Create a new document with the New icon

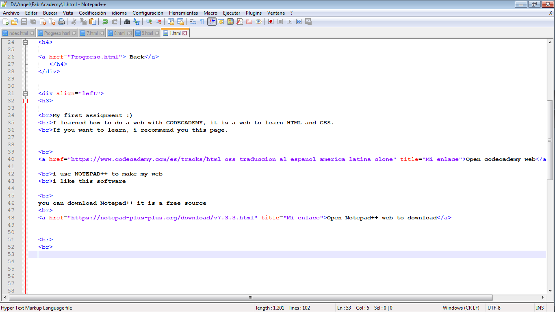pos(6,22)
